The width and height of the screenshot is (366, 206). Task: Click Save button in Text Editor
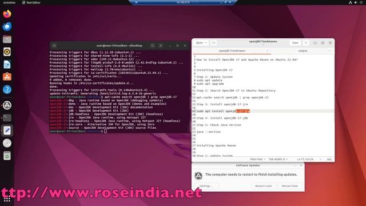(x=295, y=43)
